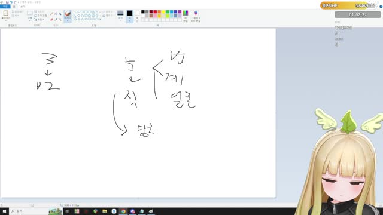This screenshot has width=383, height=215.
Task: Activate the Color 1 foreground box
Action: click(130, 16)
